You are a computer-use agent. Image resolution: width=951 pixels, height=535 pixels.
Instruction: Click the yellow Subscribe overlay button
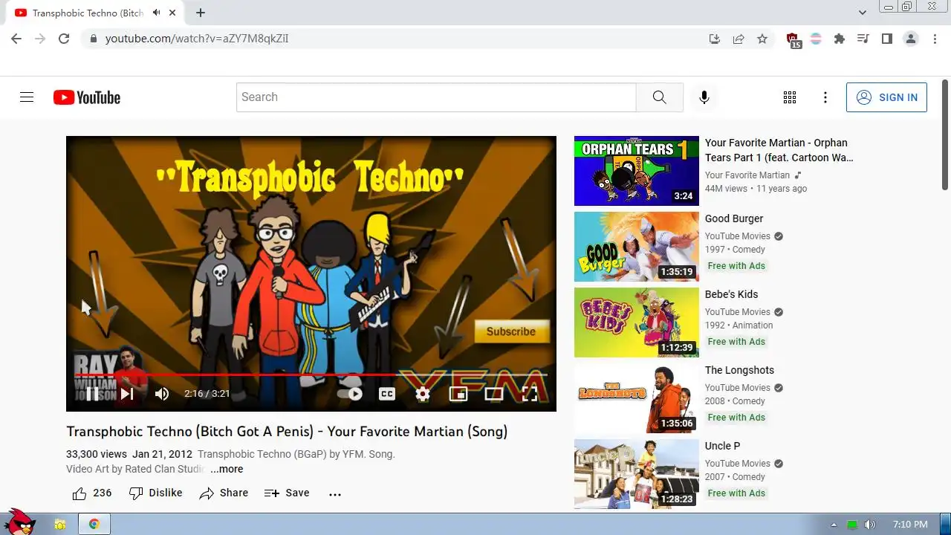pyautogui.click(x=511, y=331)
